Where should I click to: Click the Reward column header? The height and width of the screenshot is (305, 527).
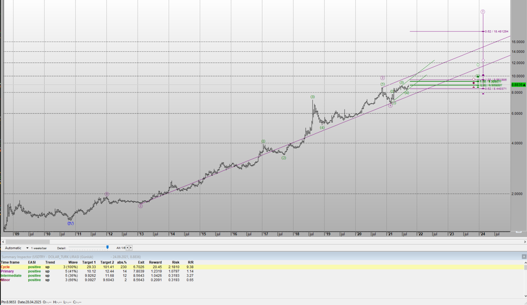pos(155,262)
